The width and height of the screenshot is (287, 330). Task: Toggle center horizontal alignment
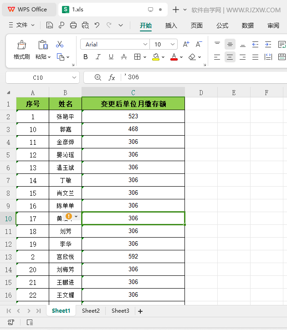click(230, 57)
